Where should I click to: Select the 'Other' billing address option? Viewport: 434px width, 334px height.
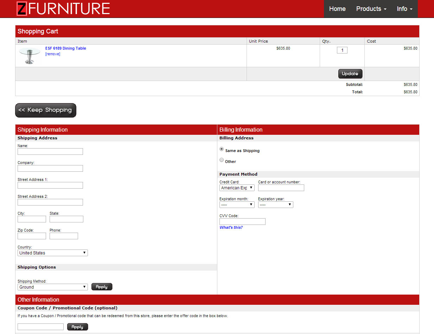pyautogui.click(x=222, y=160)
